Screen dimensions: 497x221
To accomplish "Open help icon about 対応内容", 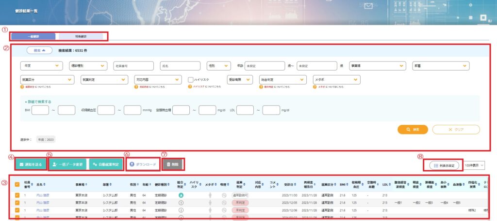I will click(x=136, y=87).
